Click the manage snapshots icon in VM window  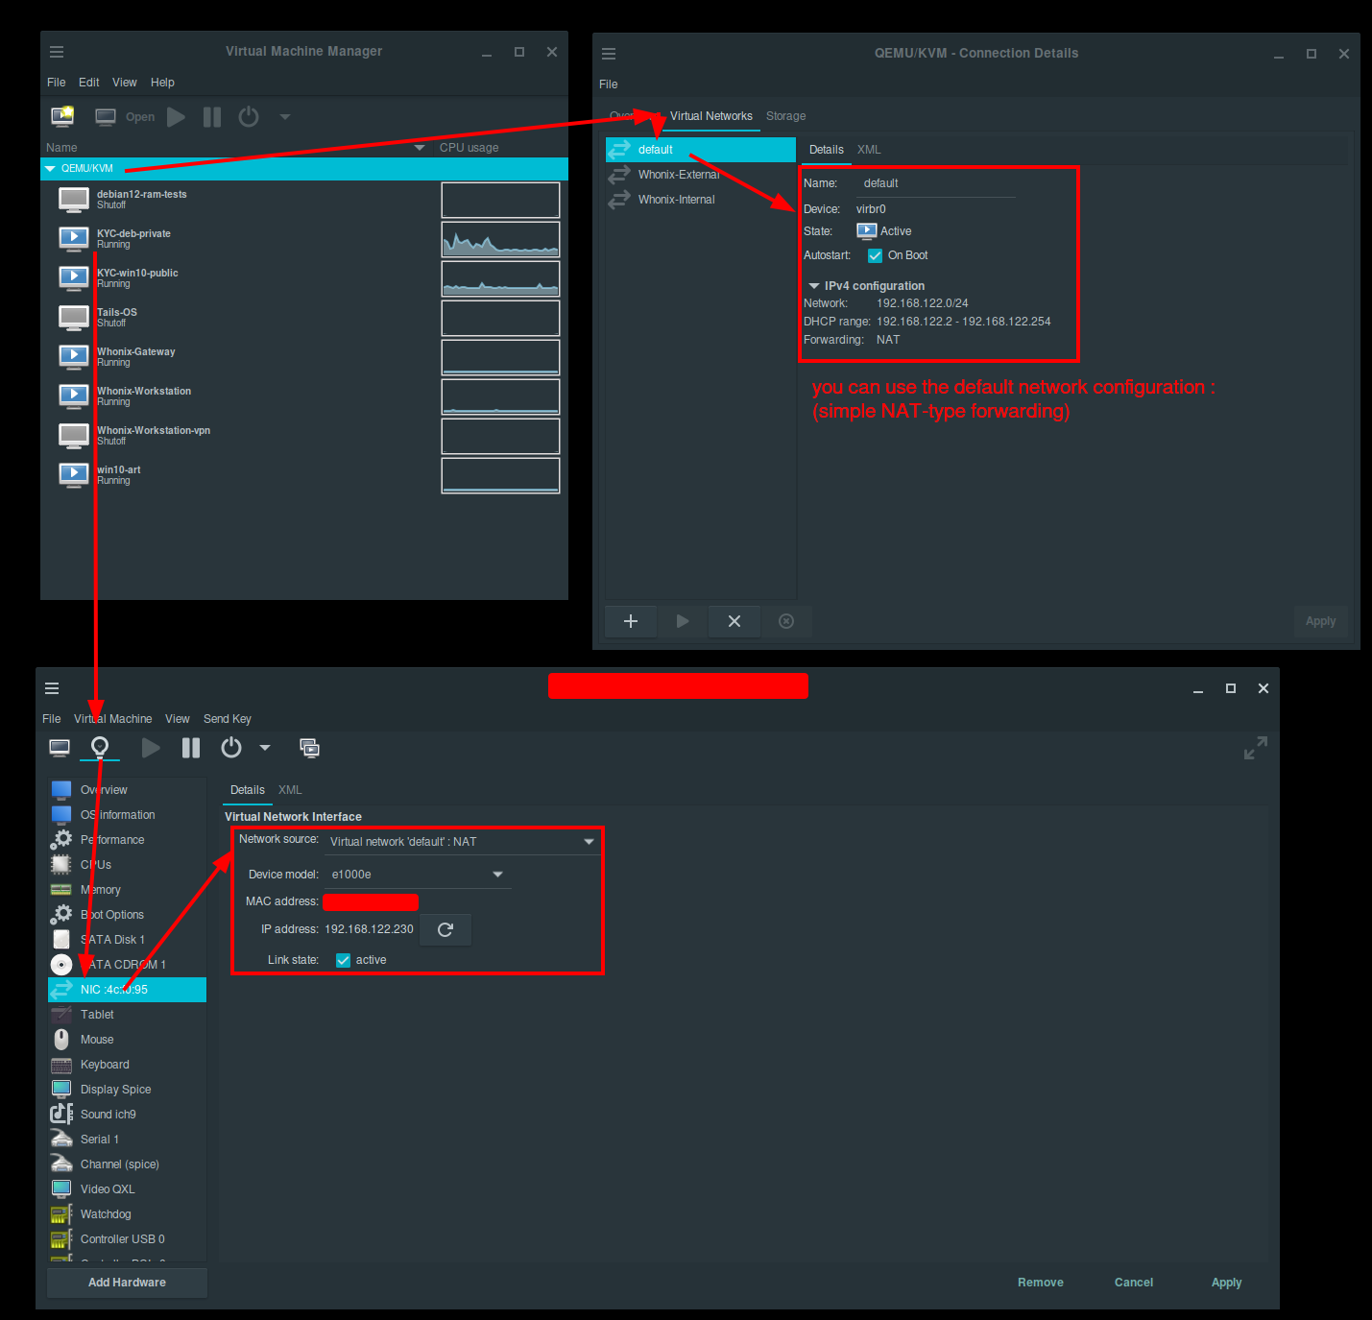pyautogui.click(x=309, y=748)
